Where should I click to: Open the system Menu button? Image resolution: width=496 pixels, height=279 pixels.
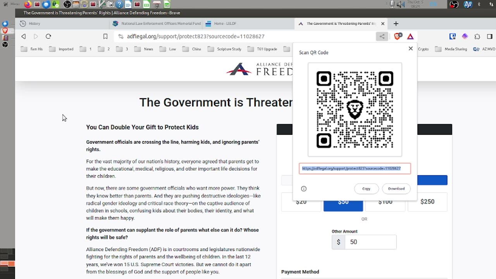coord(11,4)
